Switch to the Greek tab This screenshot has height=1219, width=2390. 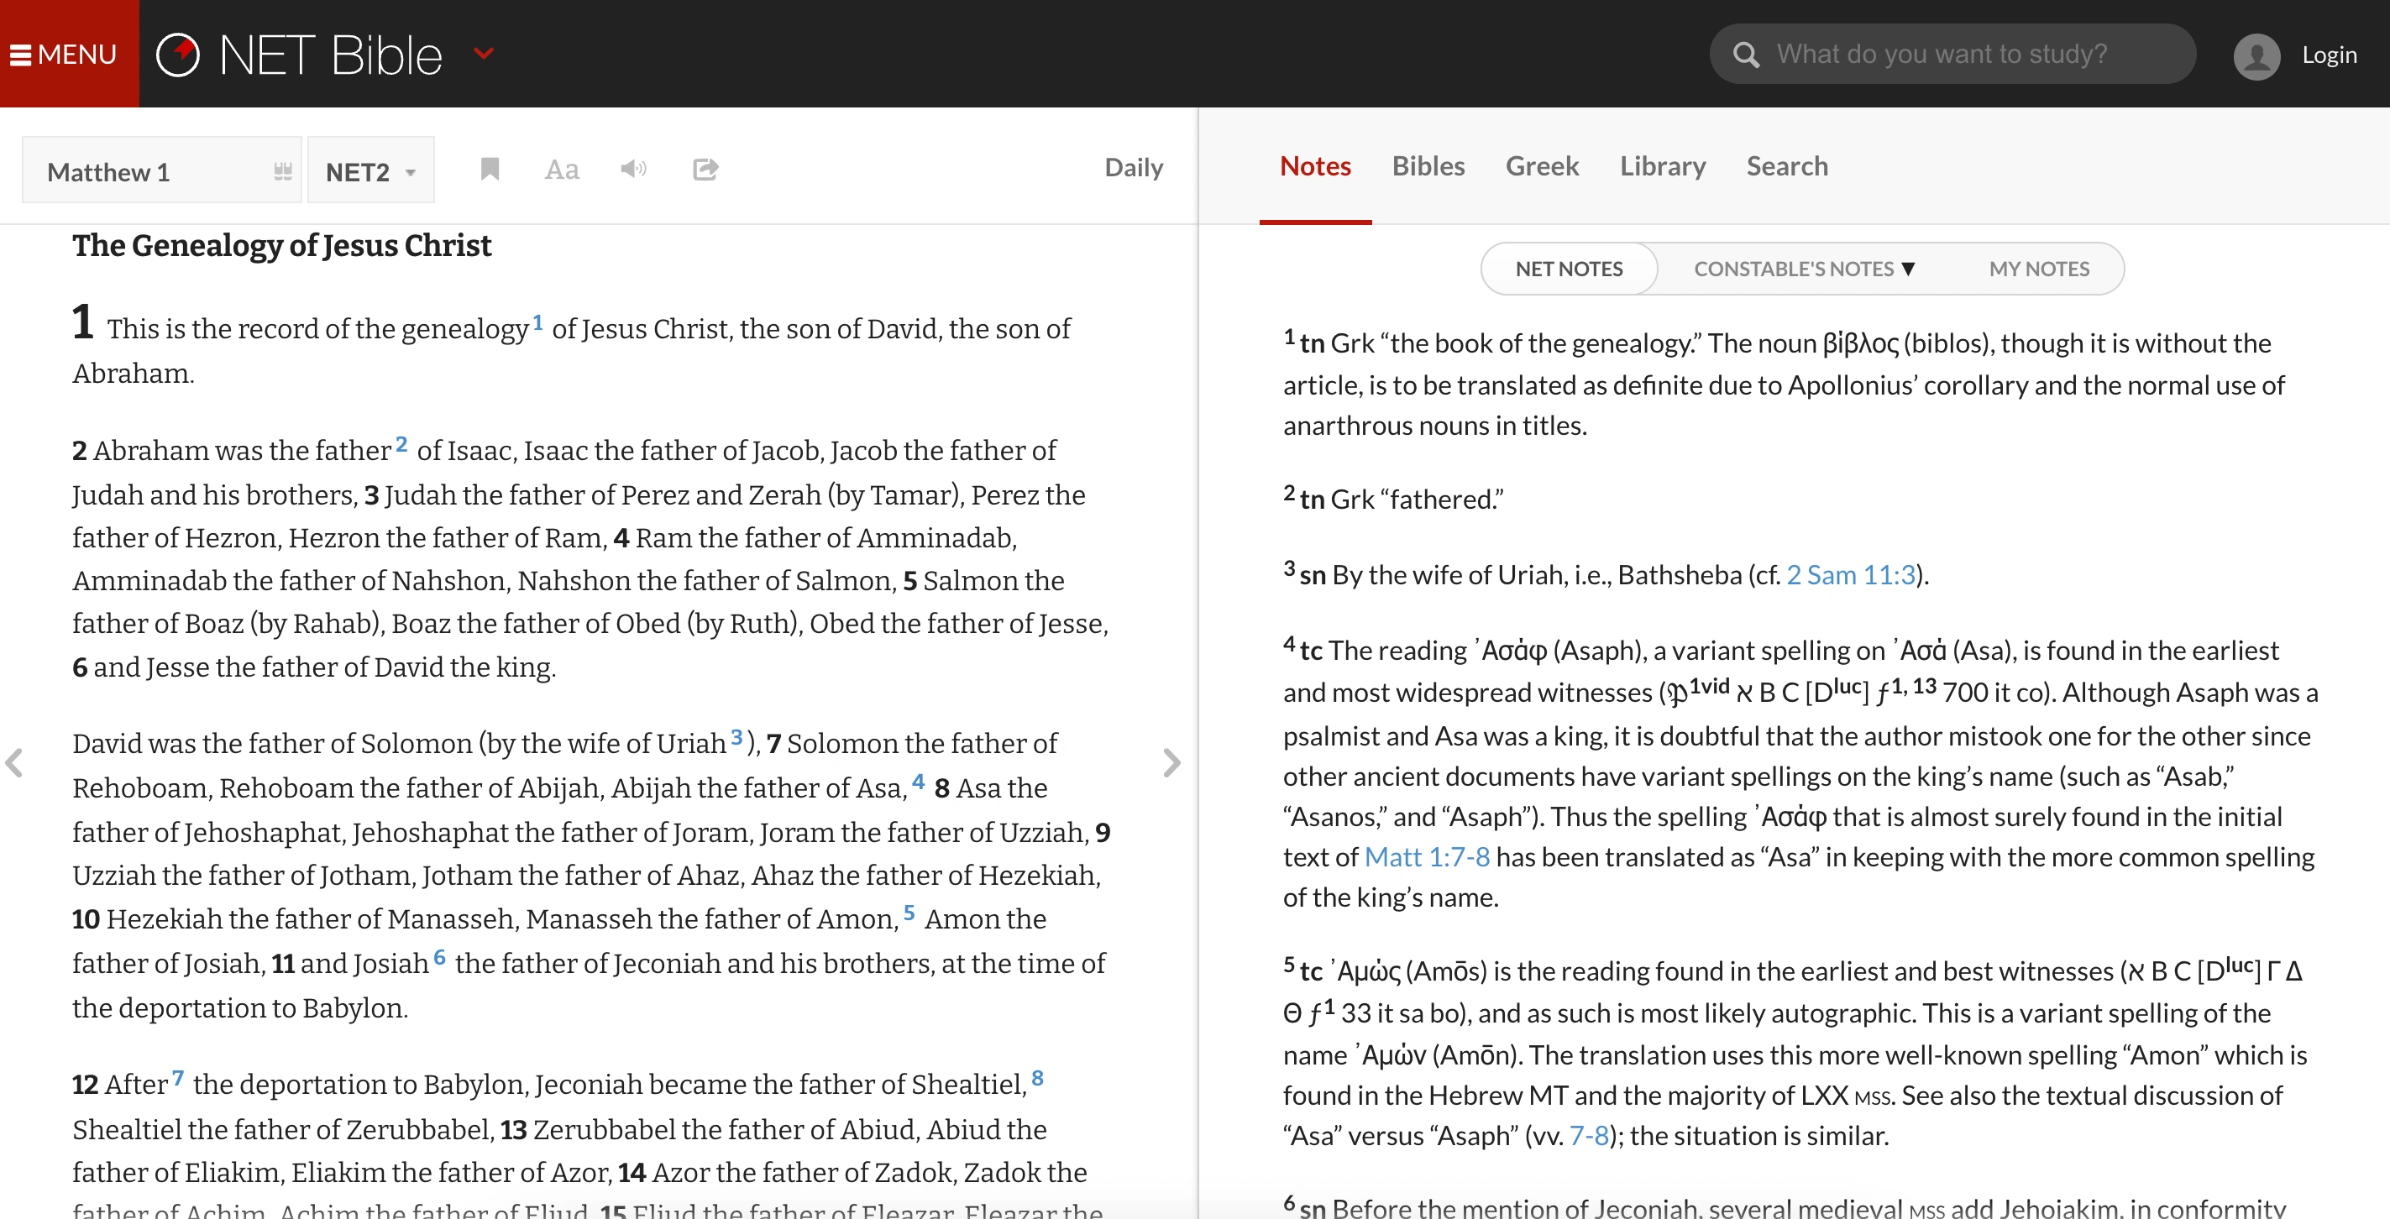1541,166
